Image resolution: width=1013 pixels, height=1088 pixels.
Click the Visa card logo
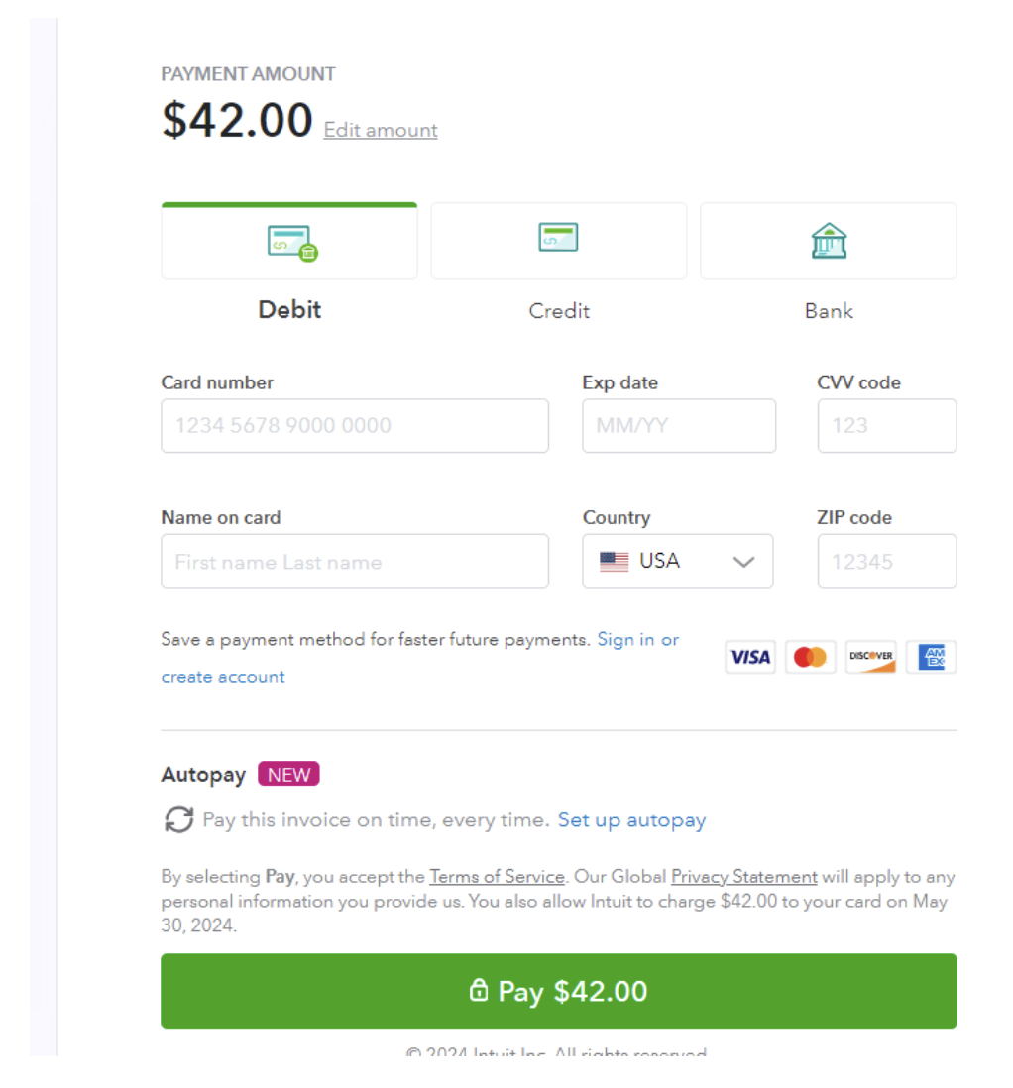(750, 656)
